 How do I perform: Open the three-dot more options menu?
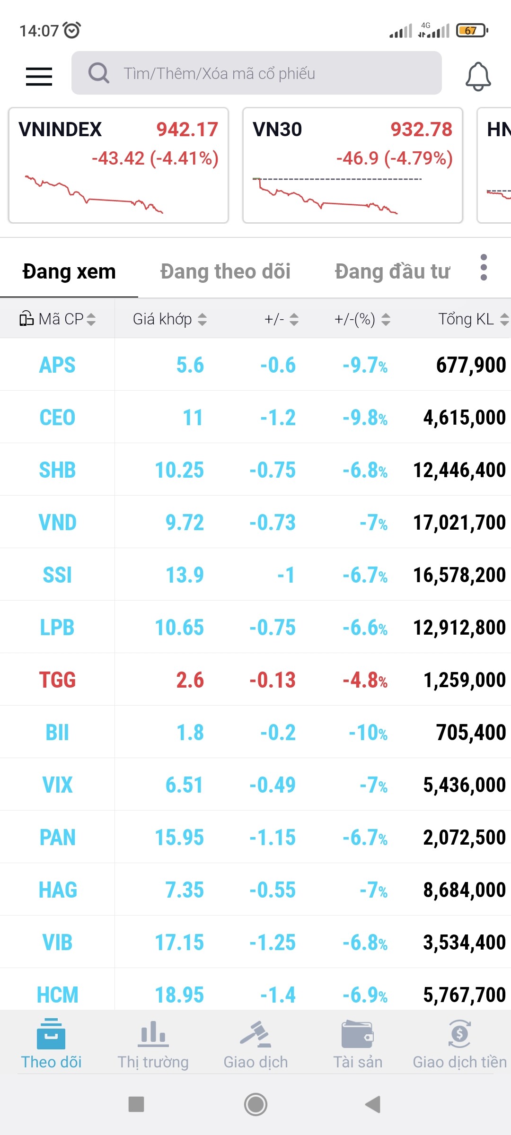tap(483, 268)
